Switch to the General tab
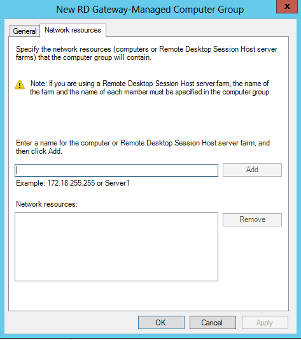 [25, 31]
